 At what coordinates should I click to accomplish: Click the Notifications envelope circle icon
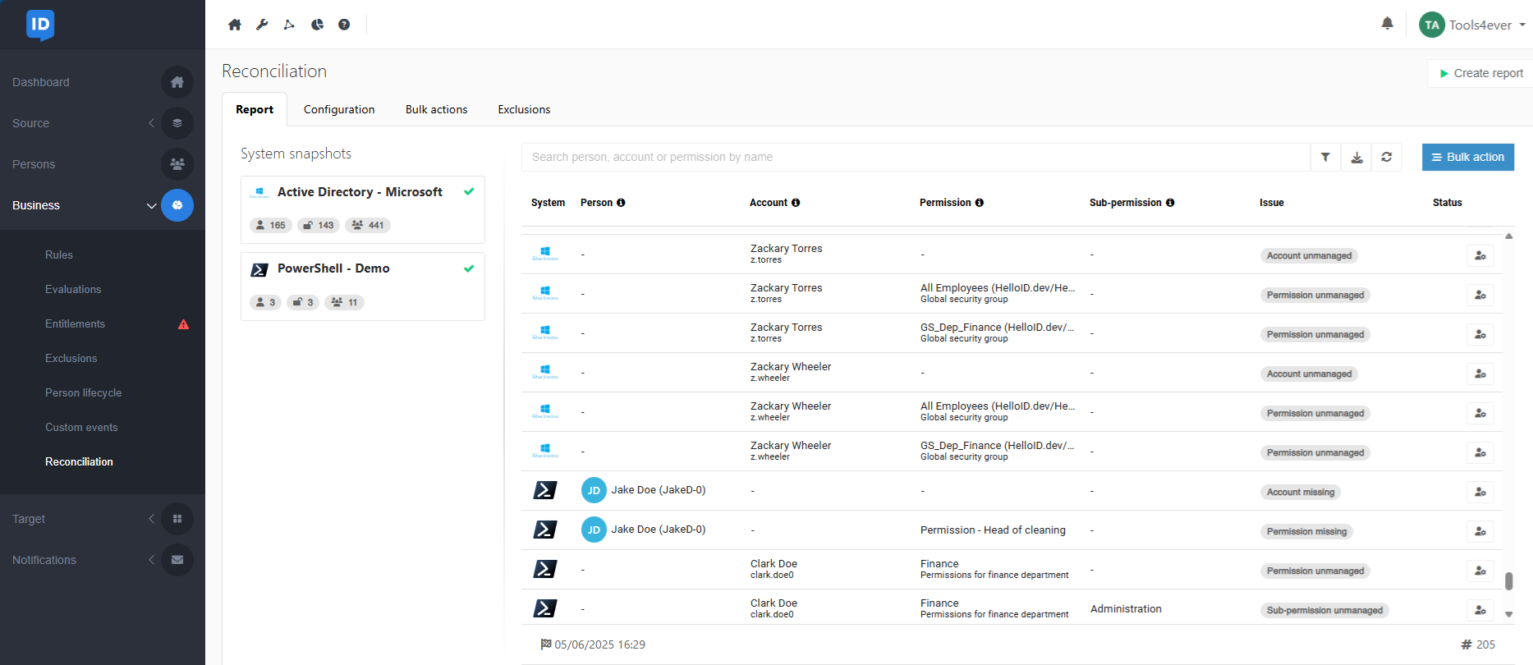pyautogui.click(x=177, y=560)
